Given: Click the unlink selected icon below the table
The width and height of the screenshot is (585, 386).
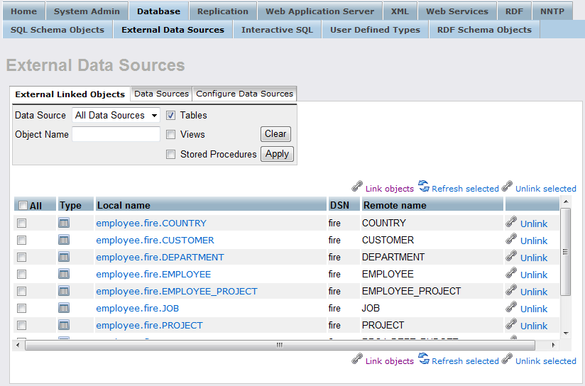Looking at the screenshot, I should (x=507, y=360).
